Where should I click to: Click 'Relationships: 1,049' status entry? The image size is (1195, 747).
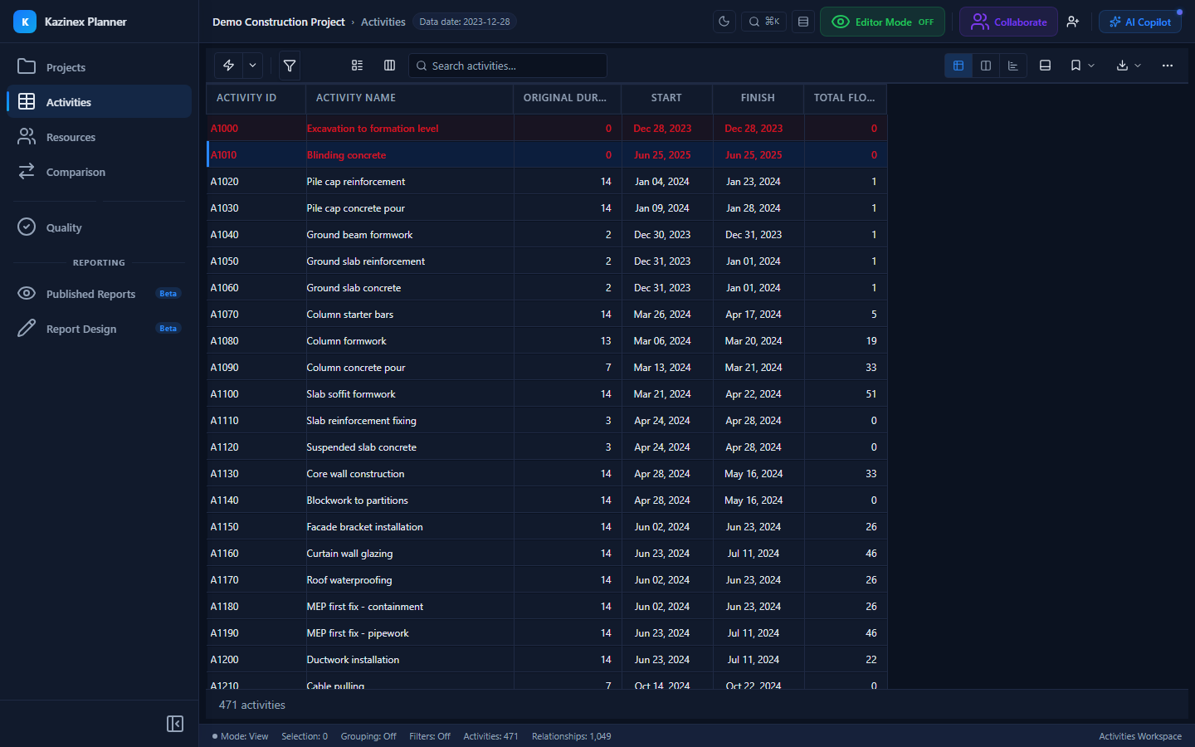pyautogui.click(x=572, y=736)
